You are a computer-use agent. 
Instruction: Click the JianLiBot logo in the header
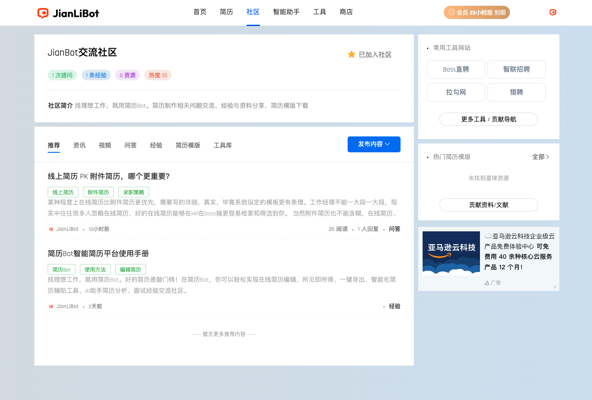pos(68,13)
